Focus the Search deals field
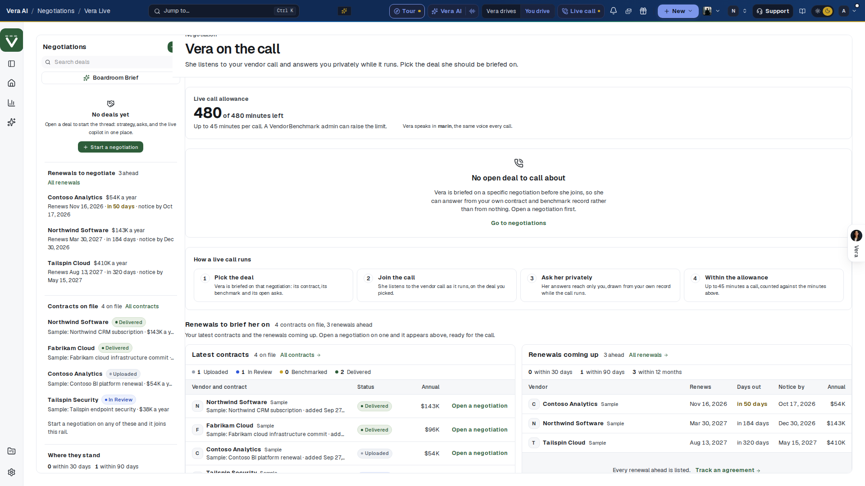 point(108,62)
